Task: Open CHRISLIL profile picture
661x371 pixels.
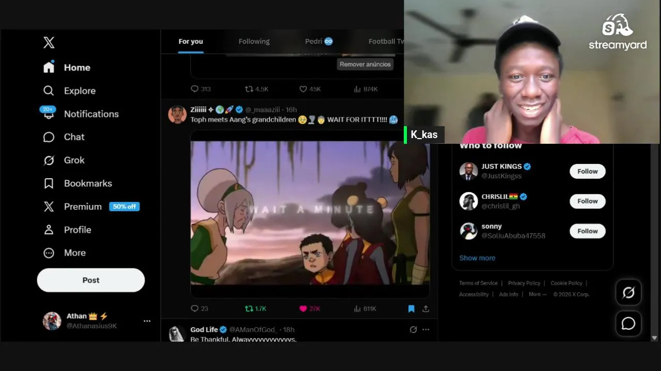Action: pyautogui.click(x=468, y=201)
